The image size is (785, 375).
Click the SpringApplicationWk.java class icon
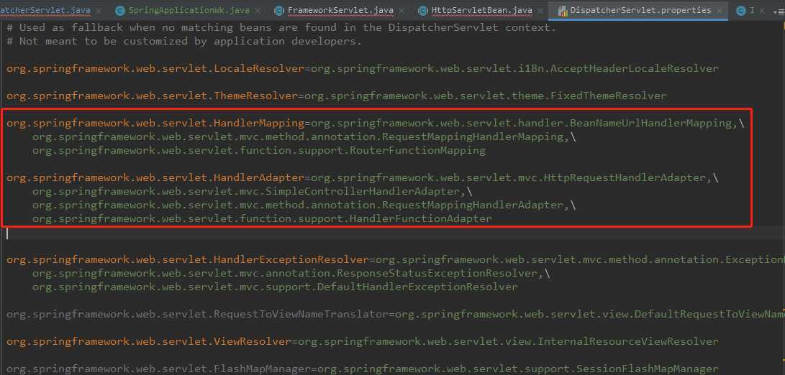coord(119,11)
